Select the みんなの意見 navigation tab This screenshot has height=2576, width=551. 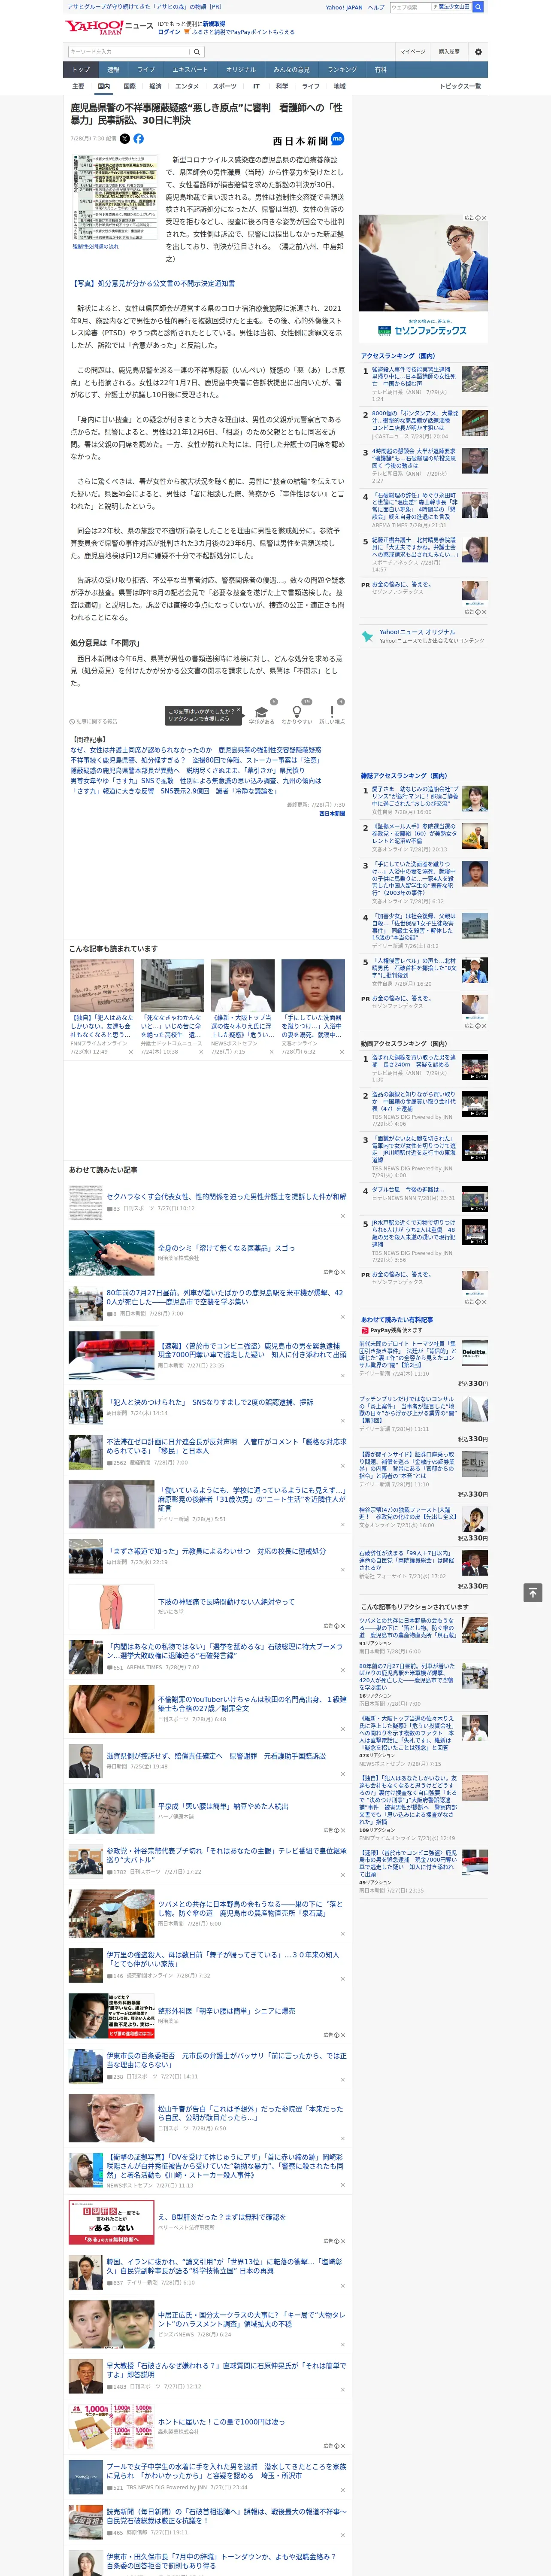click(x=291, y=70)
